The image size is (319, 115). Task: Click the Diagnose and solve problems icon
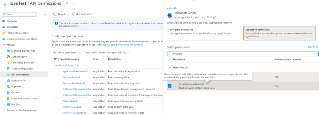pyautogui.click(x=4, y=39)
